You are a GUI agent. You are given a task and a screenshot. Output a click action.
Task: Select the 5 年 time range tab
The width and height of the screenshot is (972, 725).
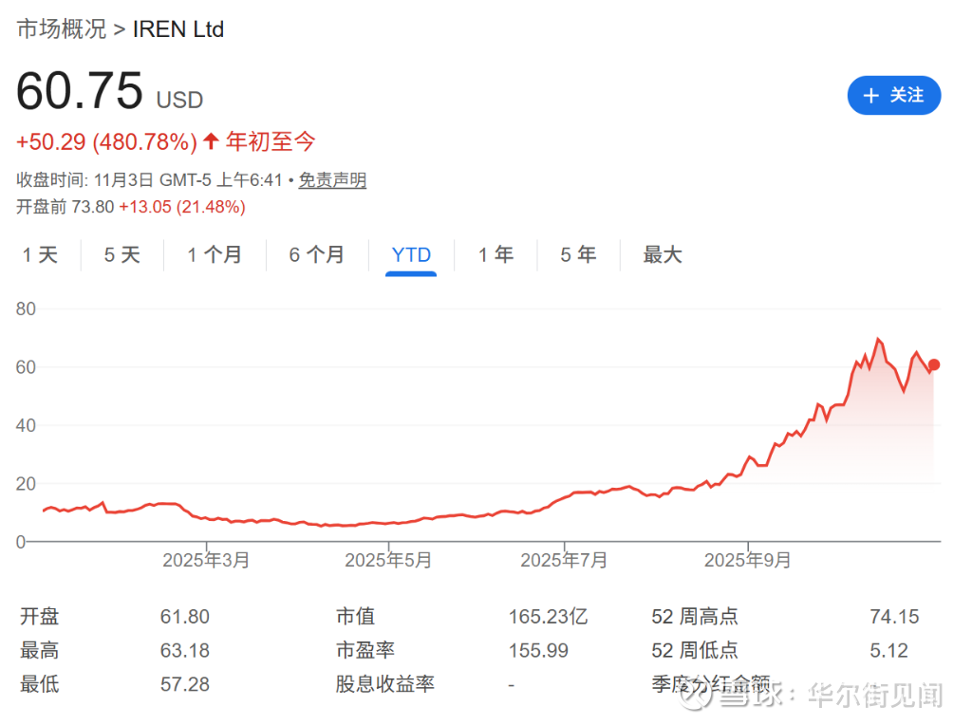[x=578, y=254]
